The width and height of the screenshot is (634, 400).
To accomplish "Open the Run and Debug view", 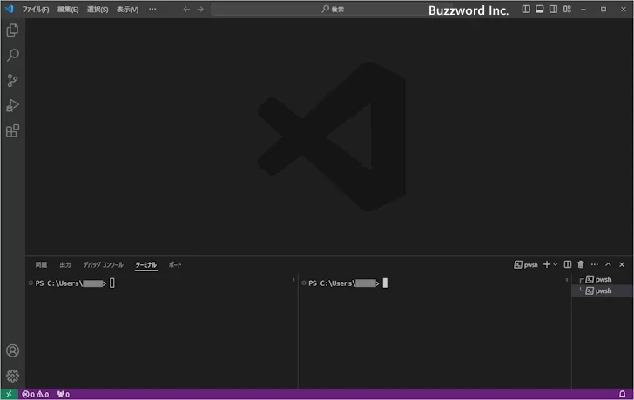I will point(12,106).
